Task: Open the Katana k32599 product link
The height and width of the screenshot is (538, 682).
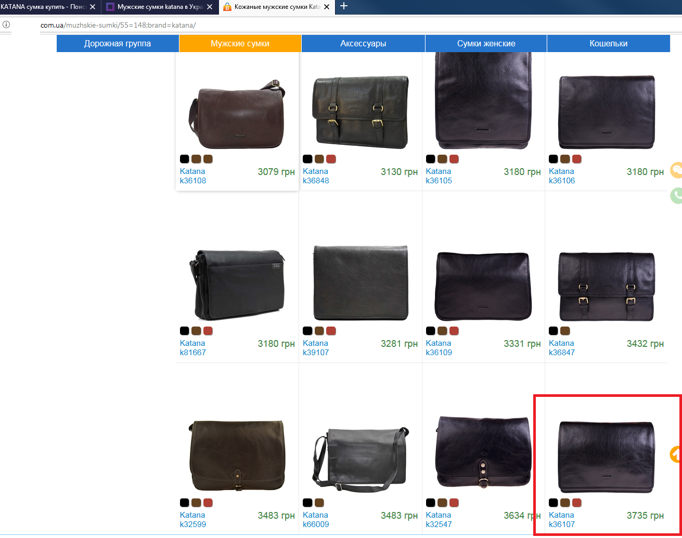Action: 193,520
